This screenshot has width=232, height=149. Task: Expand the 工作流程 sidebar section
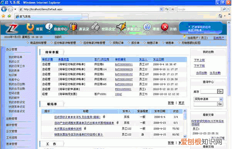pyautogui.click(x=12, y=137)
